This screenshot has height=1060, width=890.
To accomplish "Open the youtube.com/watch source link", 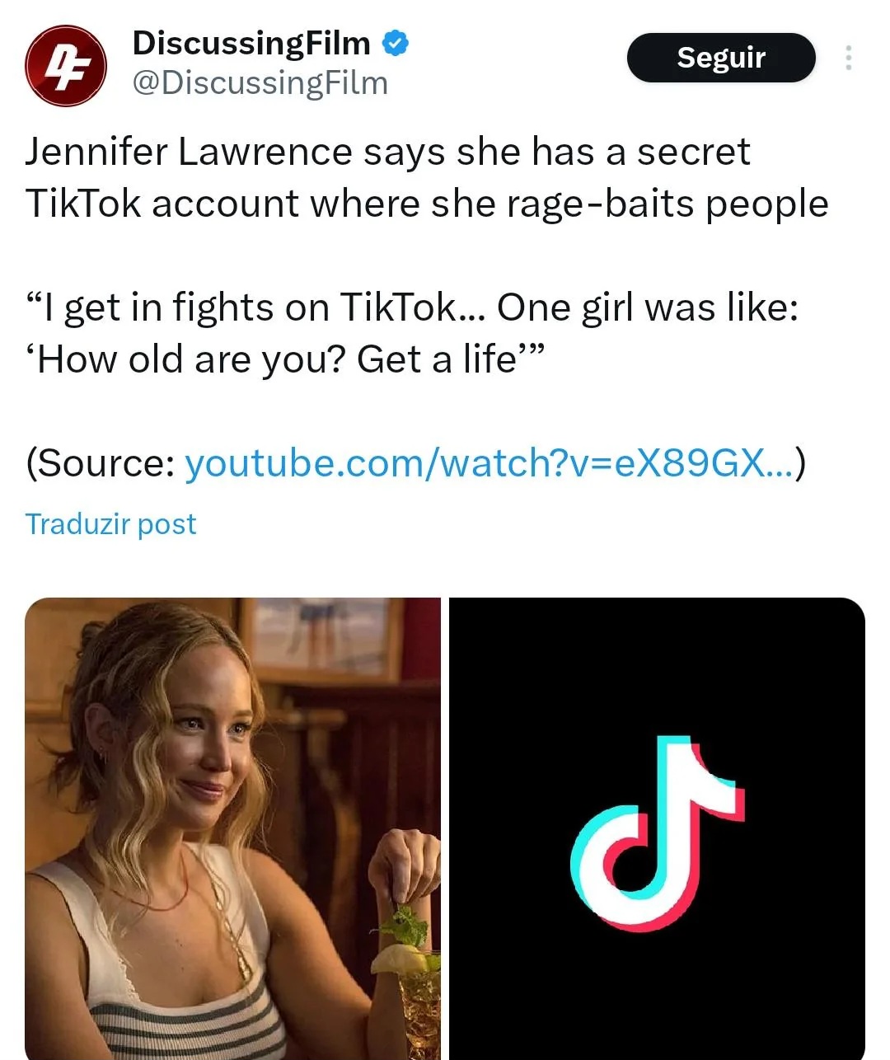I will (x=489, y=463).
